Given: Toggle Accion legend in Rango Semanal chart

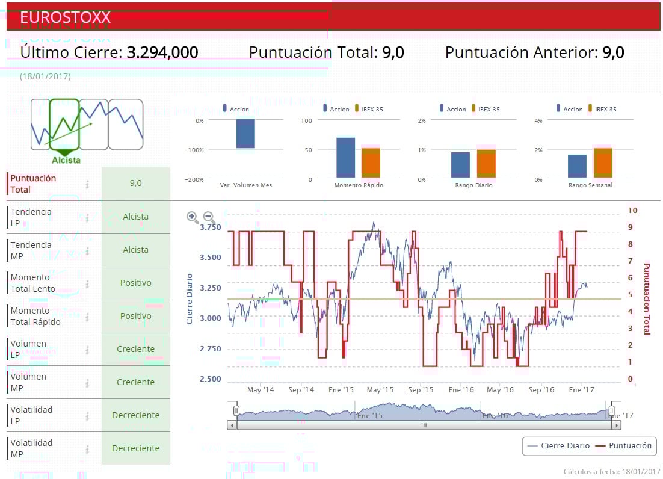Looking at the screenshot, I should click(570, 109).
